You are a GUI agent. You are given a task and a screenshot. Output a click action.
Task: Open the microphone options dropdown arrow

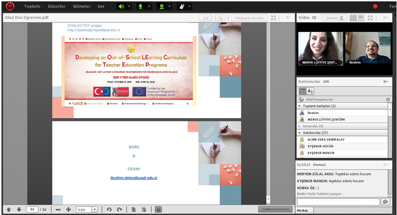coord(149,7)
